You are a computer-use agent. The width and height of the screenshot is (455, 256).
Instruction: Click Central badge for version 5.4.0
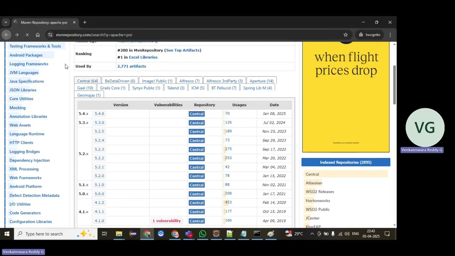(197, 114)
